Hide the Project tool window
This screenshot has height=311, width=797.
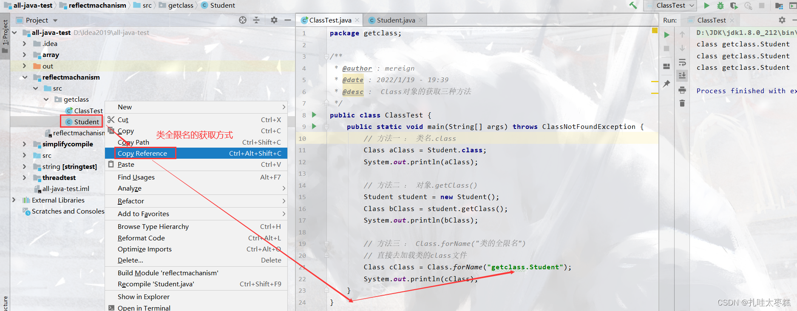tap(288, 20)
